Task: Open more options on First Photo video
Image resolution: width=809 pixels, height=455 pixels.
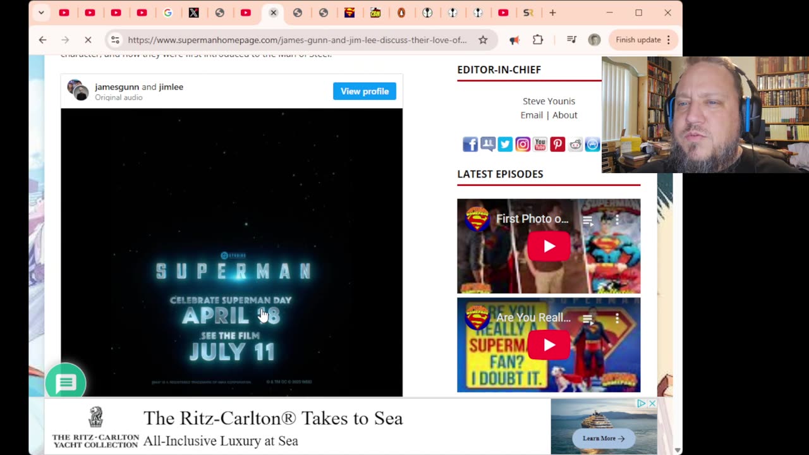Action: point(617,220)
